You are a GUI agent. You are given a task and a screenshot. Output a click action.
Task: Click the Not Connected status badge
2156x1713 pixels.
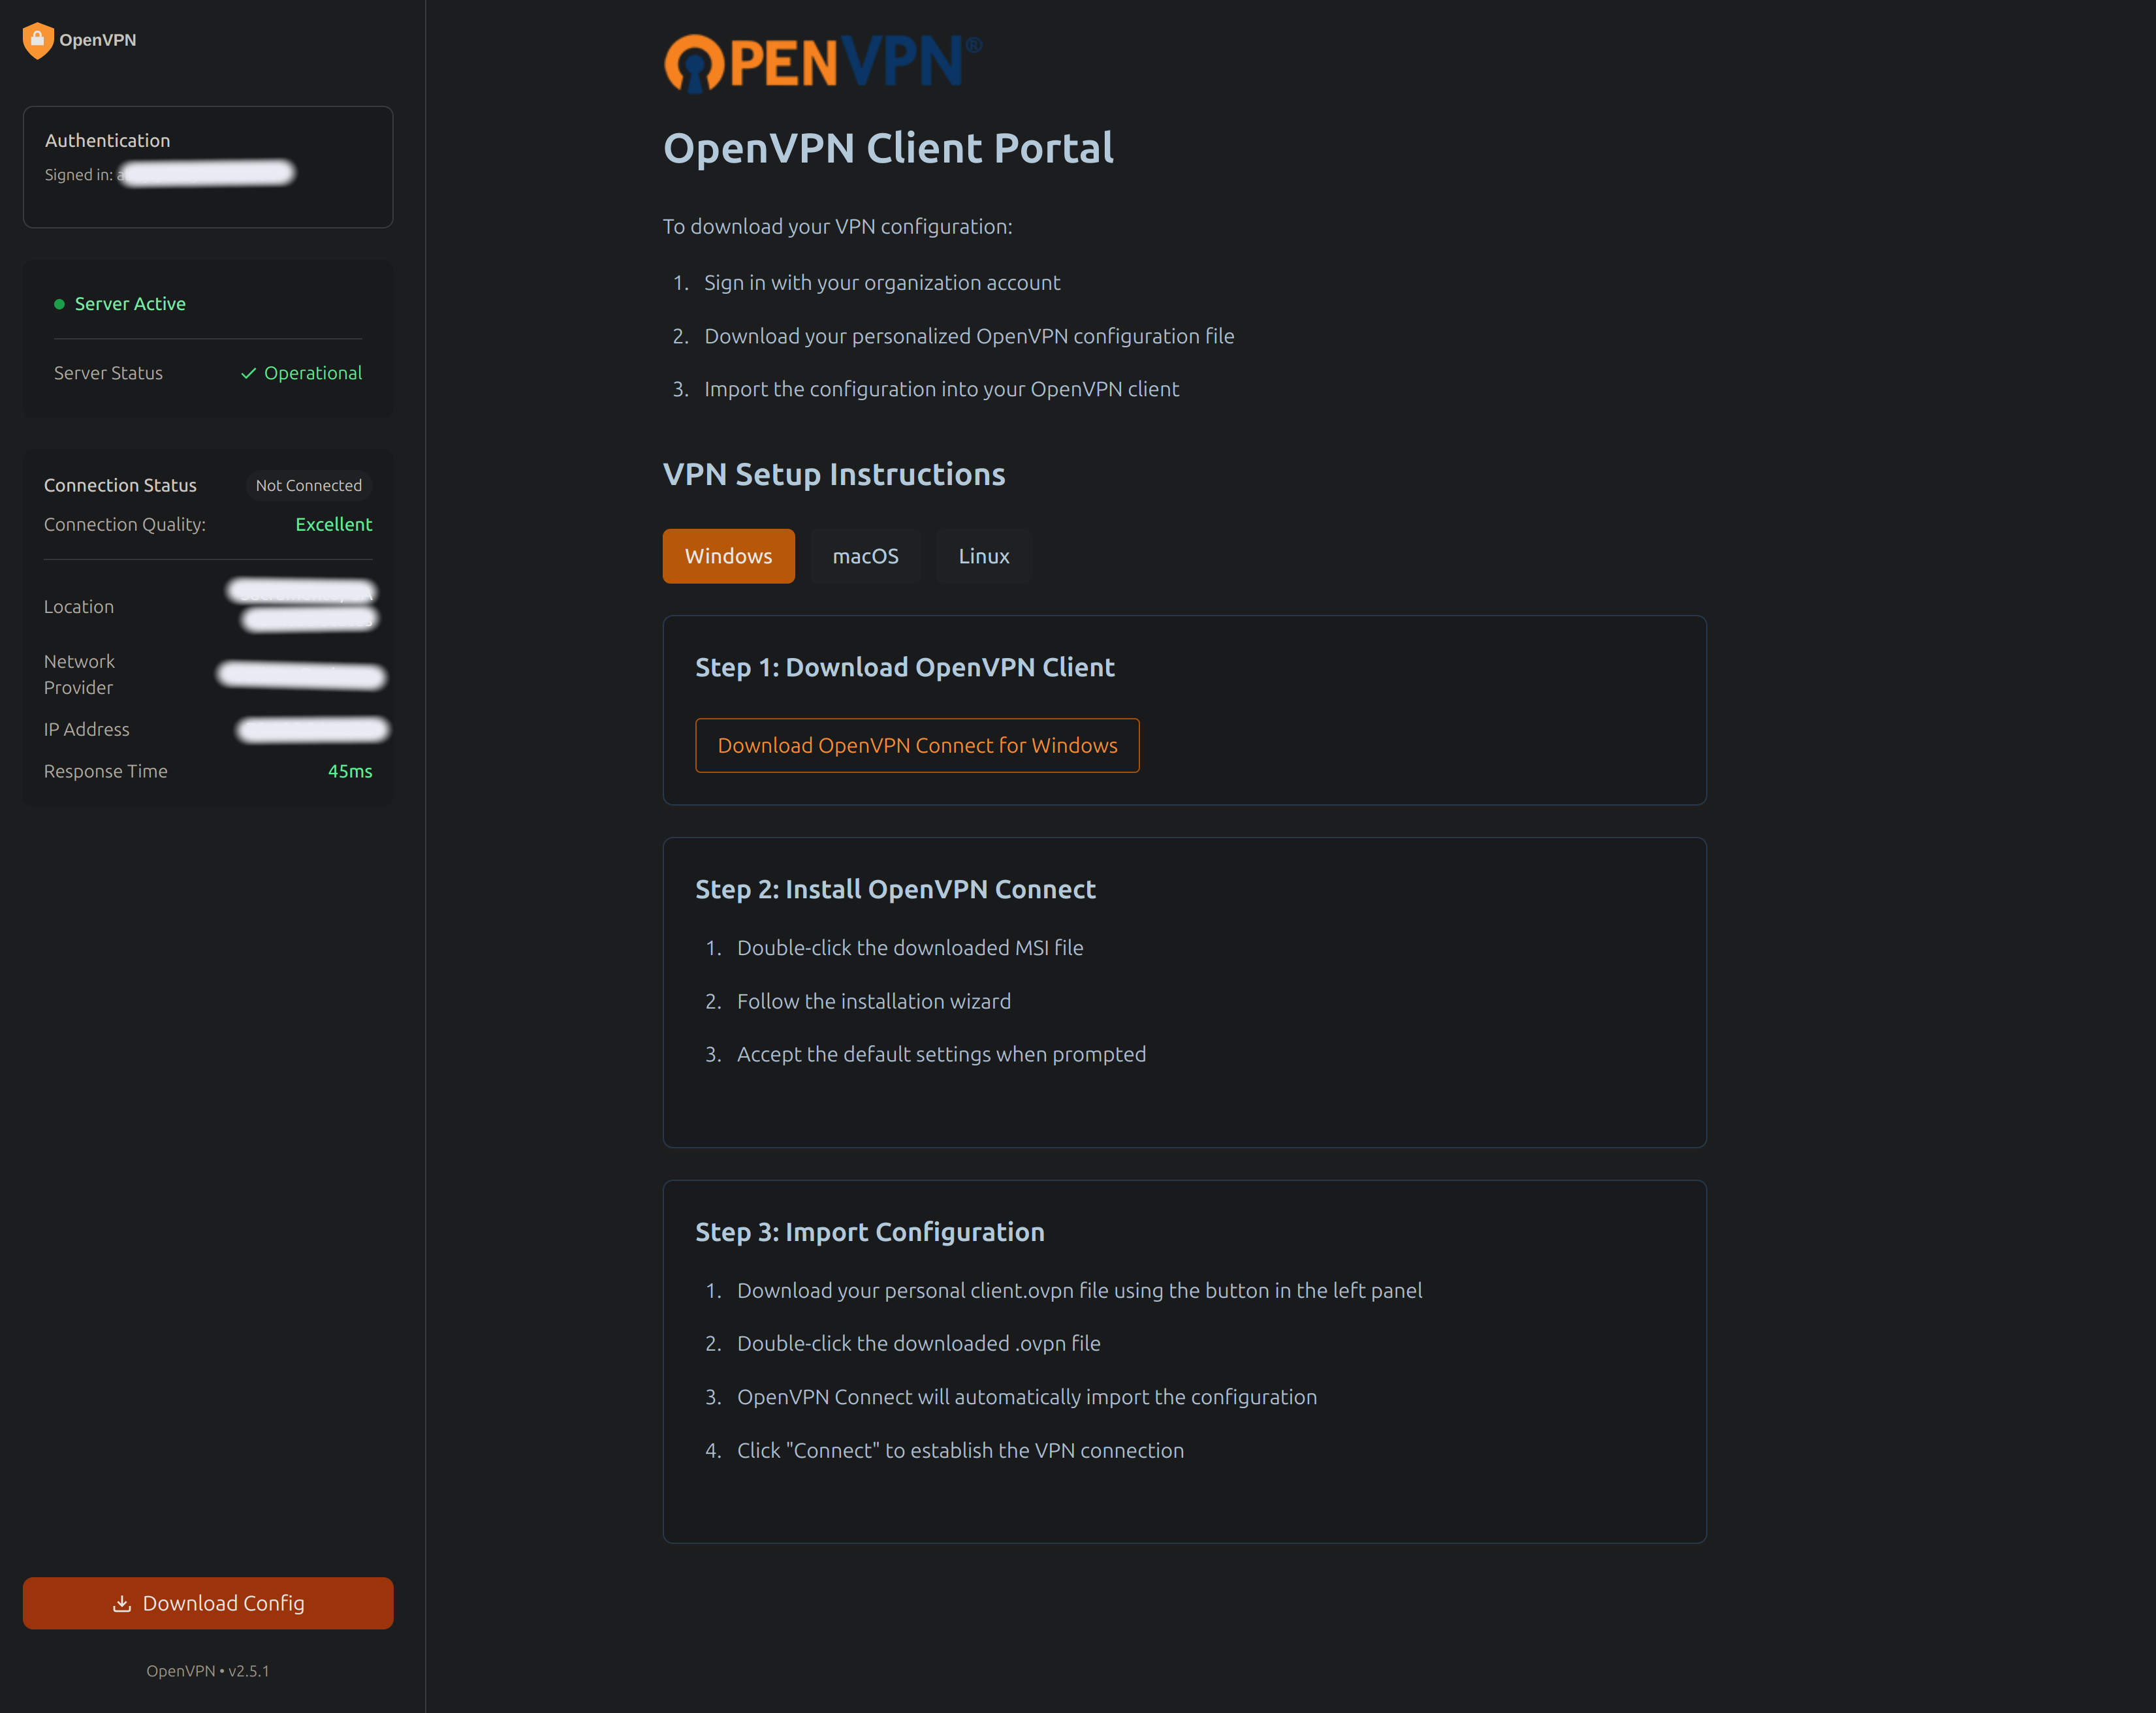pyautogui.click(x=308, y=485)
